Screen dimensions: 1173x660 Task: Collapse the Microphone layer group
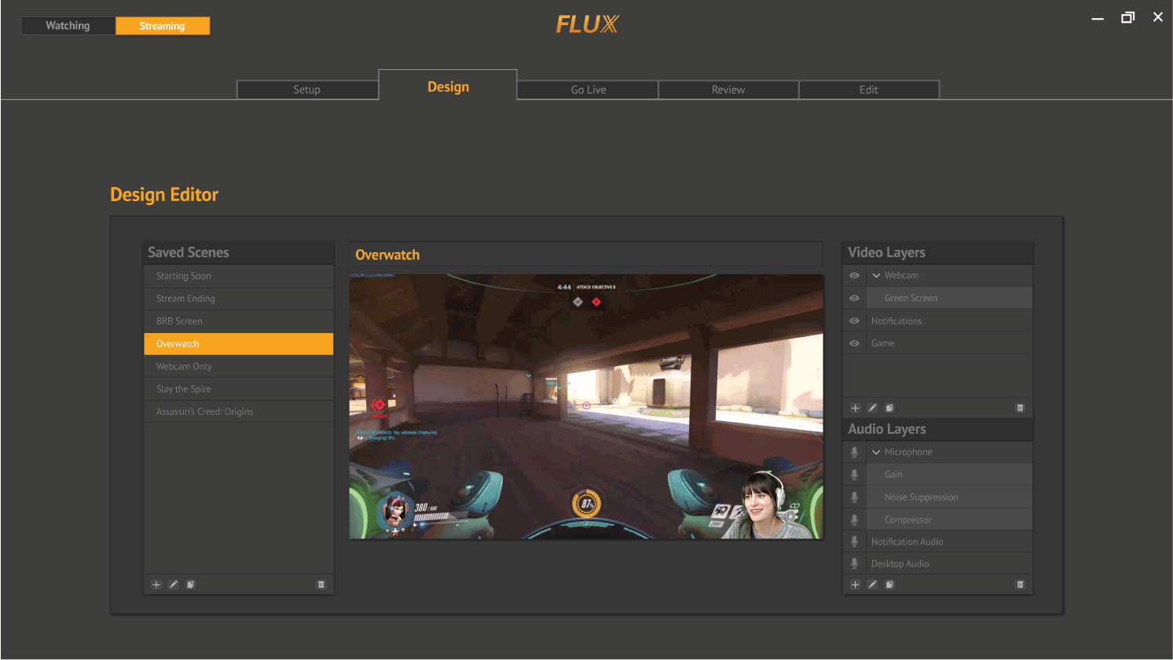tap(876, 453)
